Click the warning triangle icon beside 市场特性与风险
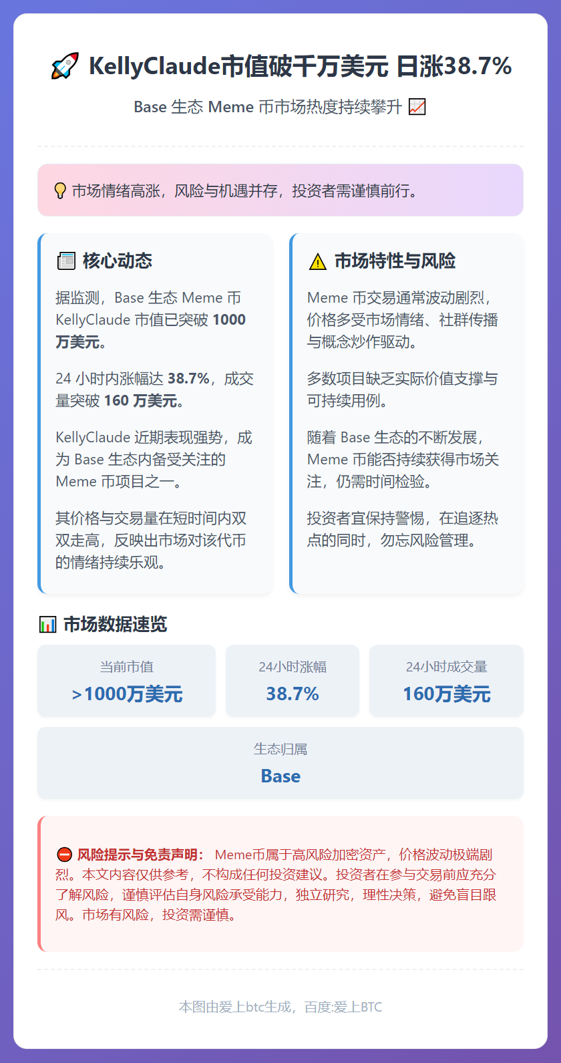Image resolution: width=561 pixels, height=1063 pixels. [x=318, y=261]
